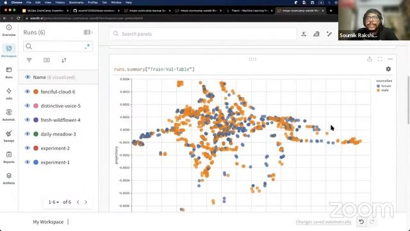Open the Chrome Bookmarks menu
Image resolution: width=410 pixels, height=231 pixels.
(x=76, y=3)
